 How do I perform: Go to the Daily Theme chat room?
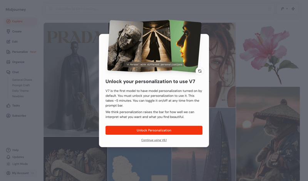[20, 91]
